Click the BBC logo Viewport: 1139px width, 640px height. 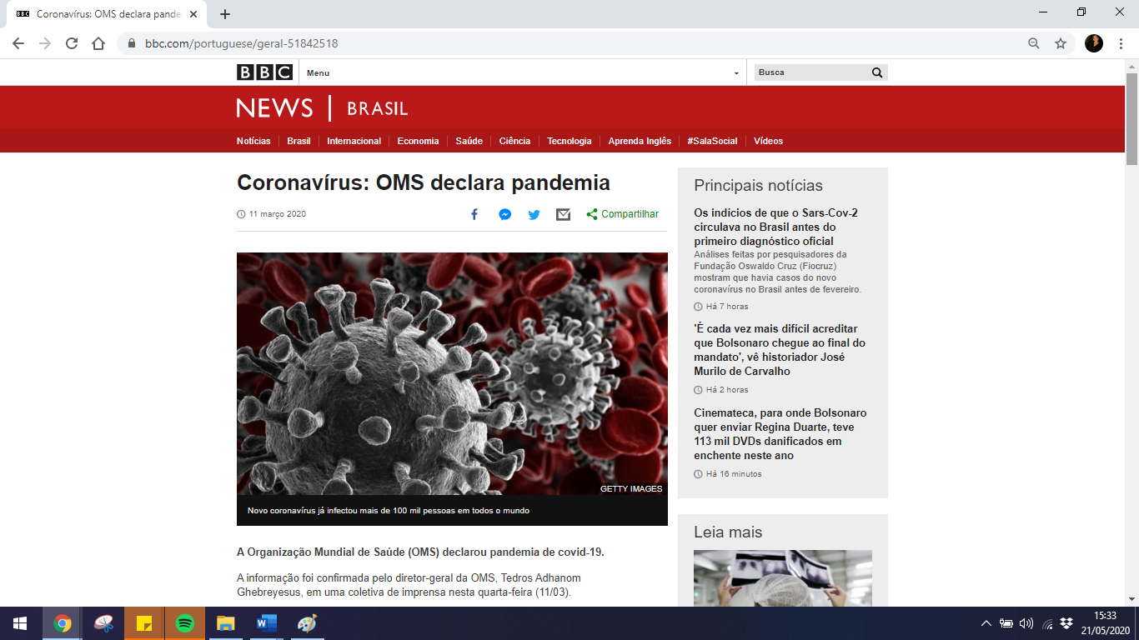pos(264,72)
